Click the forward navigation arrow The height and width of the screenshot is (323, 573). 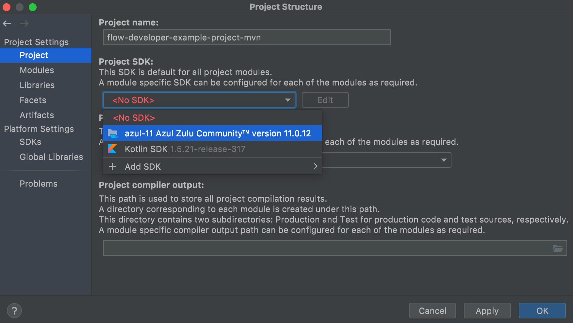(x=24, y=23)
